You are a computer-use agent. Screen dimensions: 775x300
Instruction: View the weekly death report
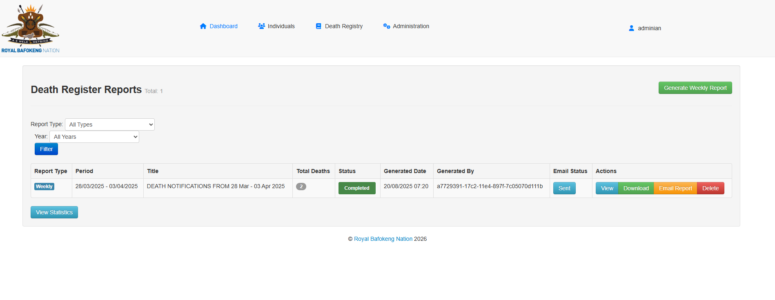(x=607, y=188)
